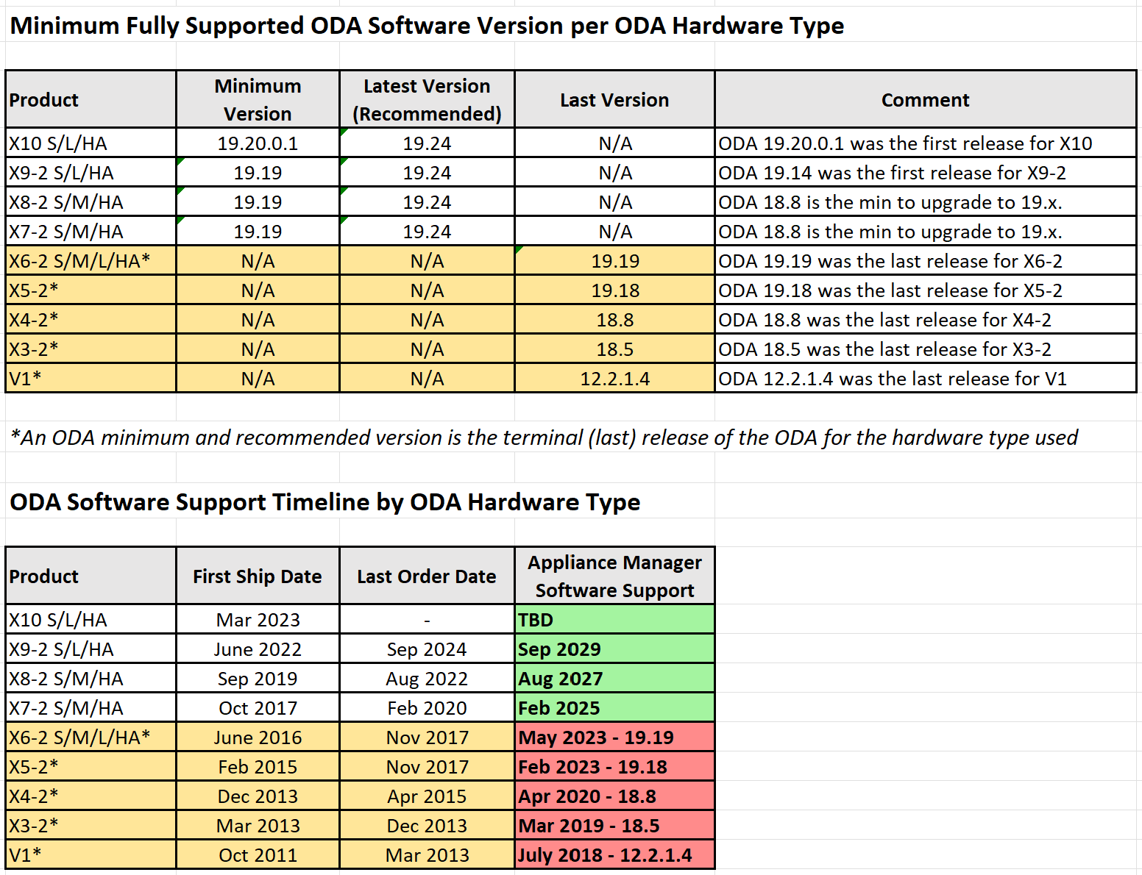Click the 'Comment' column header
Image resolution: width=1142 pixels, height=875 pixels.
point(926,99)
